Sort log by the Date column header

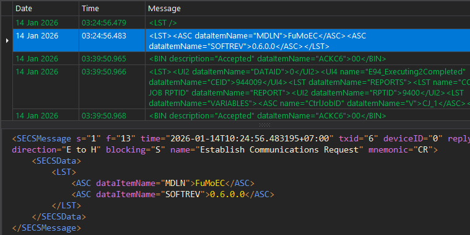(46, 9)
